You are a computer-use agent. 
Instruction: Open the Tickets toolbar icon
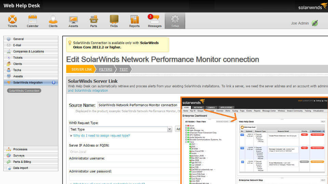point(12,21)
